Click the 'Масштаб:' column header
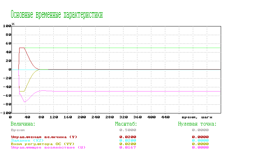This screenshot has width=257, height=167. (126, 124)
